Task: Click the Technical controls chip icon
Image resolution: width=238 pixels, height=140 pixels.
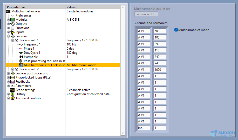Action: pos(12,98)
